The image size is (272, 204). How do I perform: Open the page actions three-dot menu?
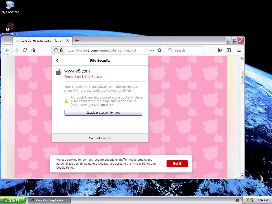(x=152, y=50)
